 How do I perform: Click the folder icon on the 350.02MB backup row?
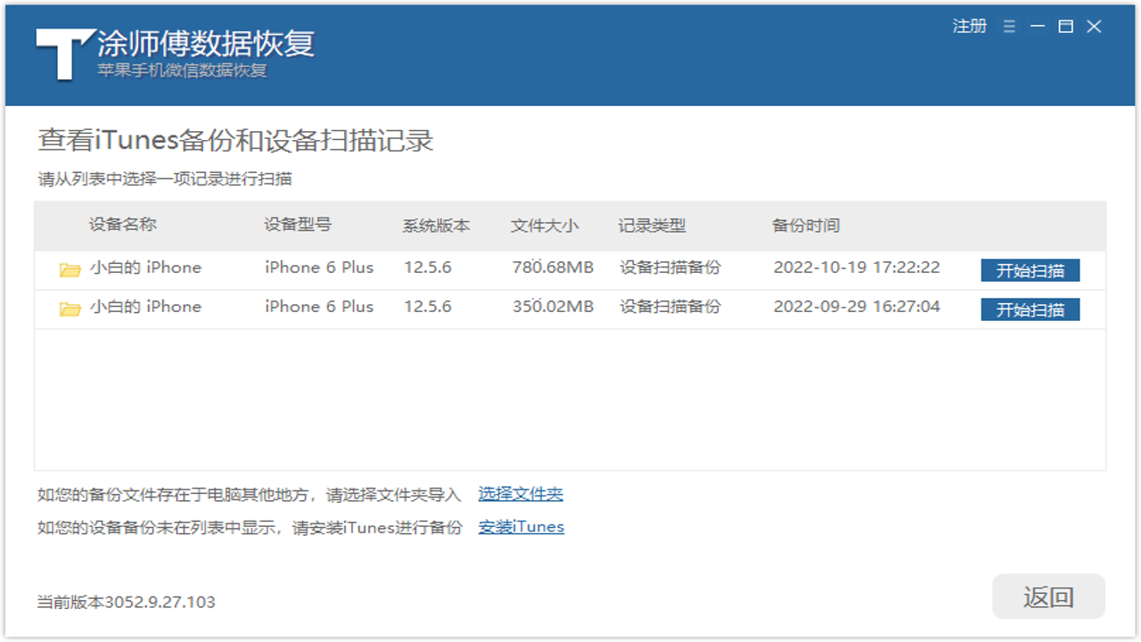pyautogui.click(x=70, y=307)
